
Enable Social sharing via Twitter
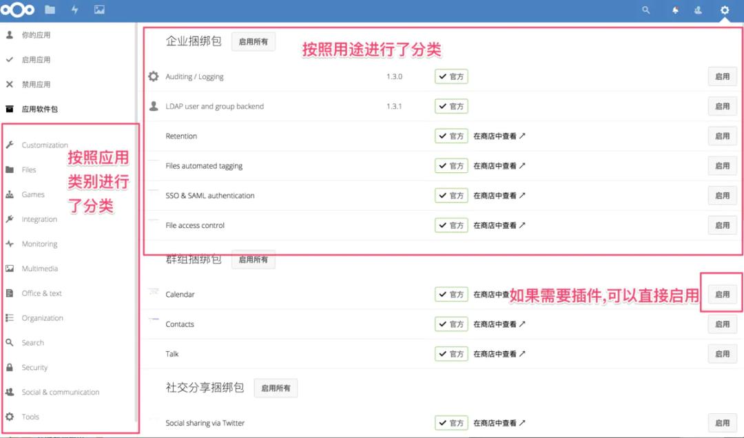coord(722,423)
